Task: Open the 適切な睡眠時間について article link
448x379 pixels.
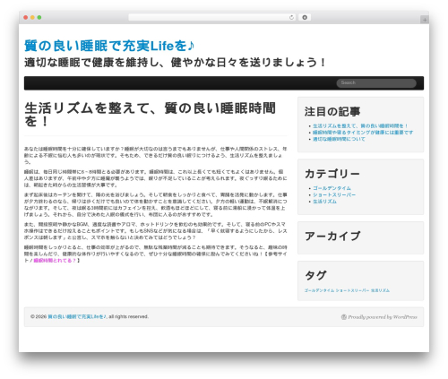Action: [339, 139]
